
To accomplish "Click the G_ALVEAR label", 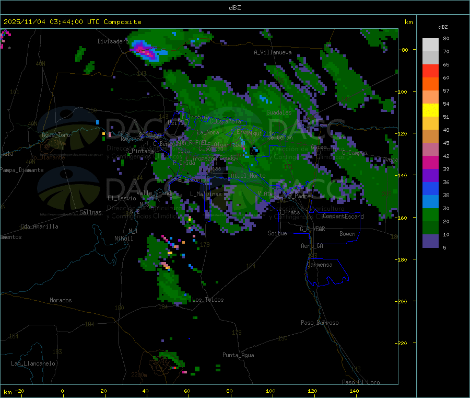I will (x=312, y=229).
